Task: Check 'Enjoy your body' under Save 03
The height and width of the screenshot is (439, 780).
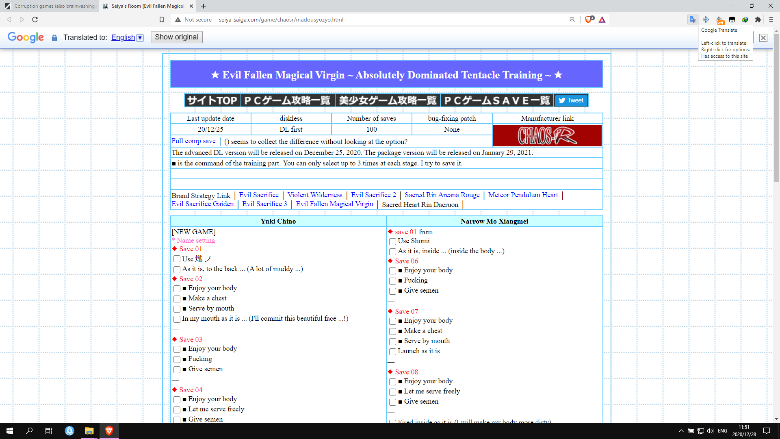Action: click(x=177, y=349)
